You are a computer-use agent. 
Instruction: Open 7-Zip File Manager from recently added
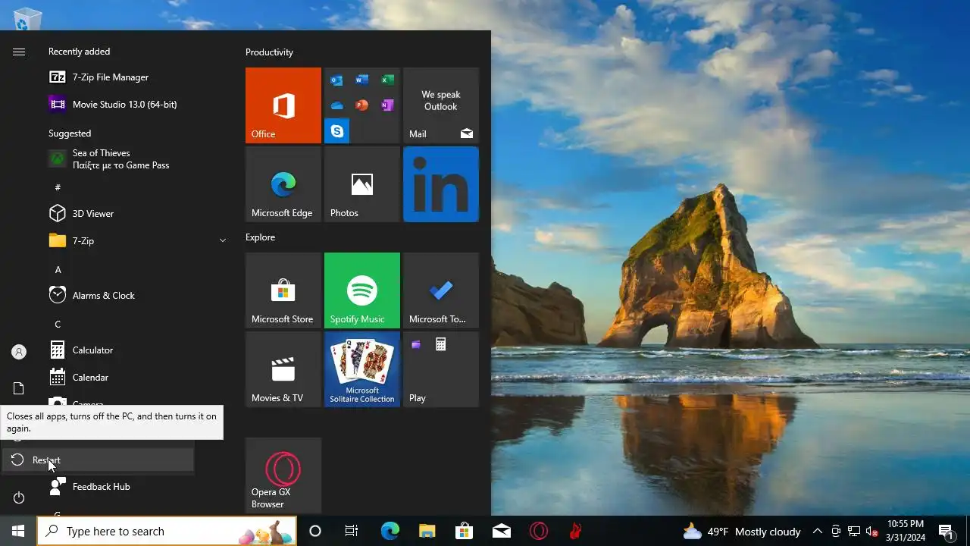click(136, 77)
